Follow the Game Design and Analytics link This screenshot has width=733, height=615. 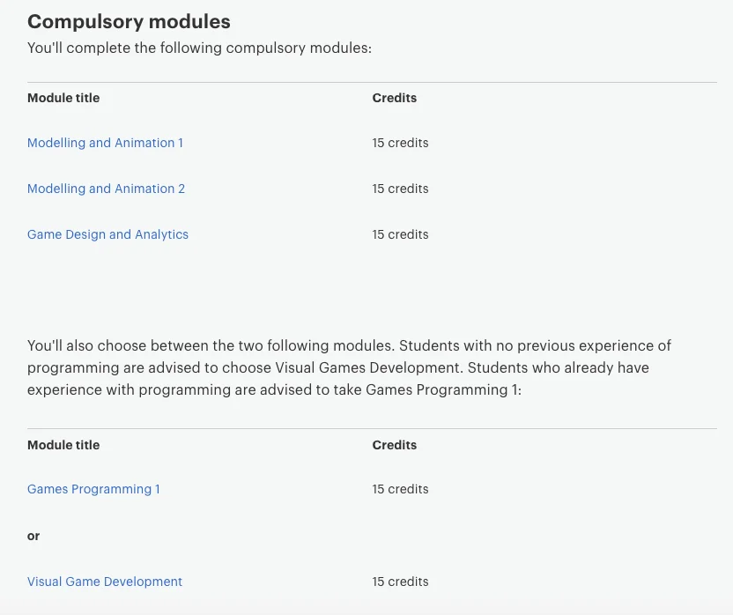point(107,234)
